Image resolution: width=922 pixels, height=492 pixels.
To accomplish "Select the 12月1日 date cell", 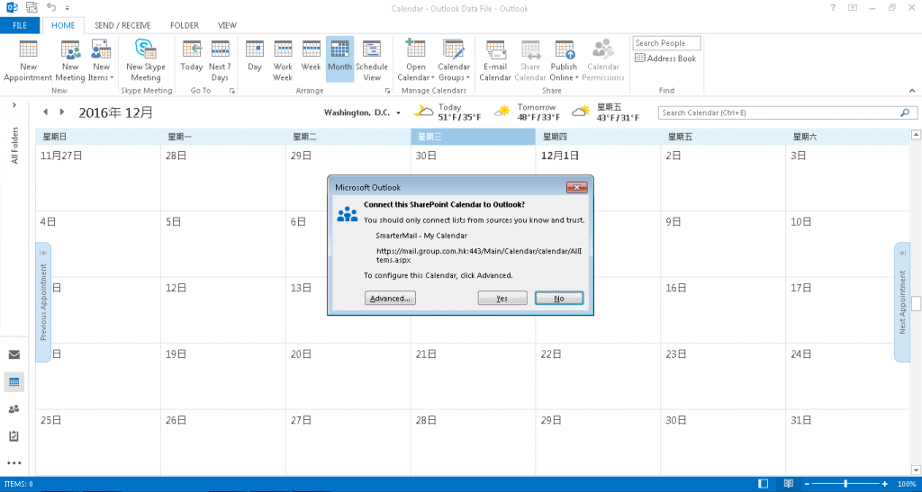I will [x=598, y=178].
